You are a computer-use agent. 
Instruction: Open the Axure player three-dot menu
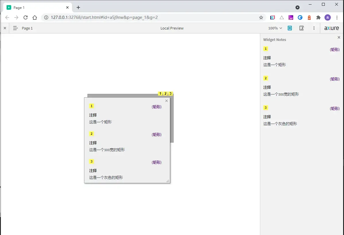pyautogui.click(x=314, y=28)
